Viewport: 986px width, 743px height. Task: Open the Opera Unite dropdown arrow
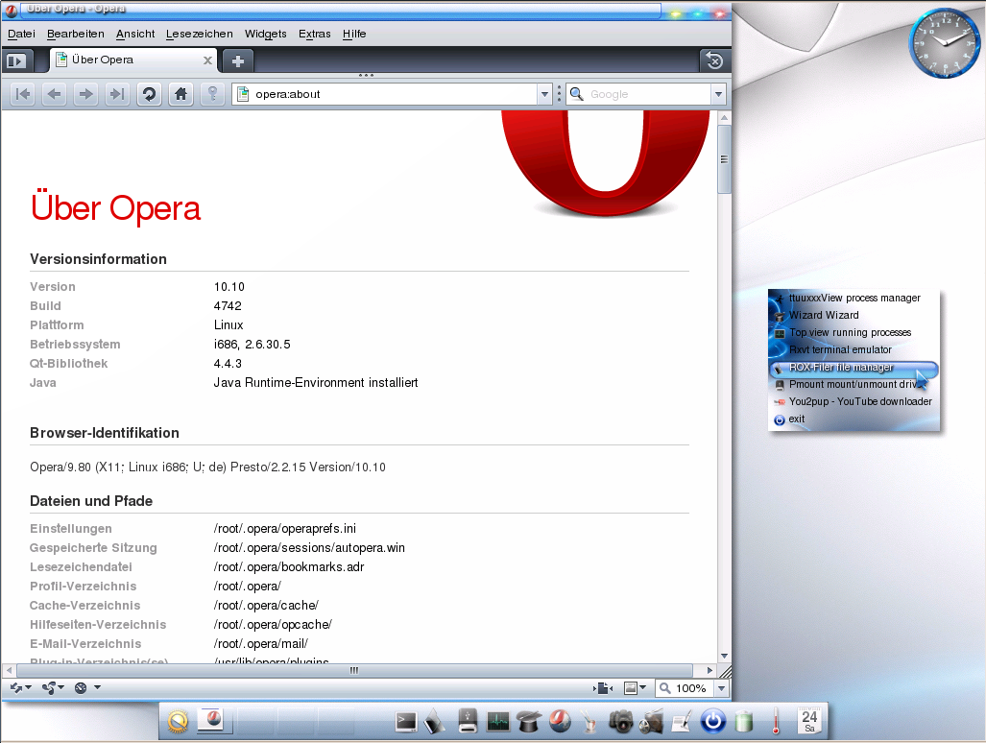click(x=61, y=687)
